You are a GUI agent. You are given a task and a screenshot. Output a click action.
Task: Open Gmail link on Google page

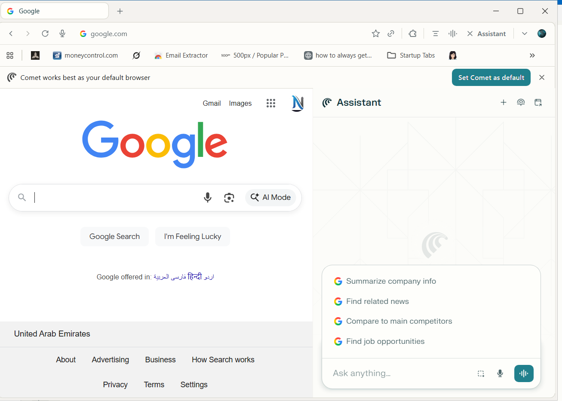[212, 103]
